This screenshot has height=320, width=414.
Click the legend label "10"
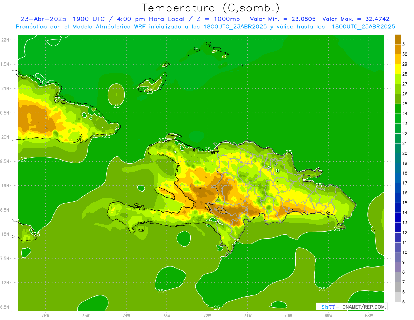coord(405,252)
